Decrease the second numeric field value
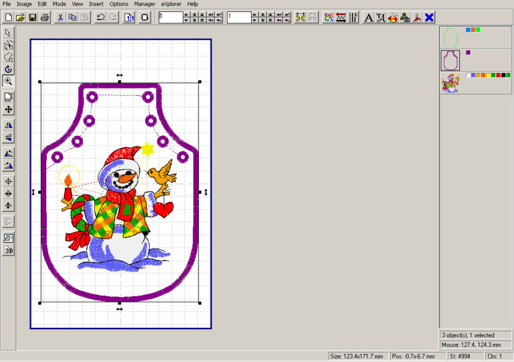This screenshot has height=362, width=514. tap(254, 20)
